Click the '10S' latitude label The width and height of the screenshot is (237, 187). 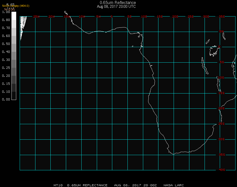point(221,78)
